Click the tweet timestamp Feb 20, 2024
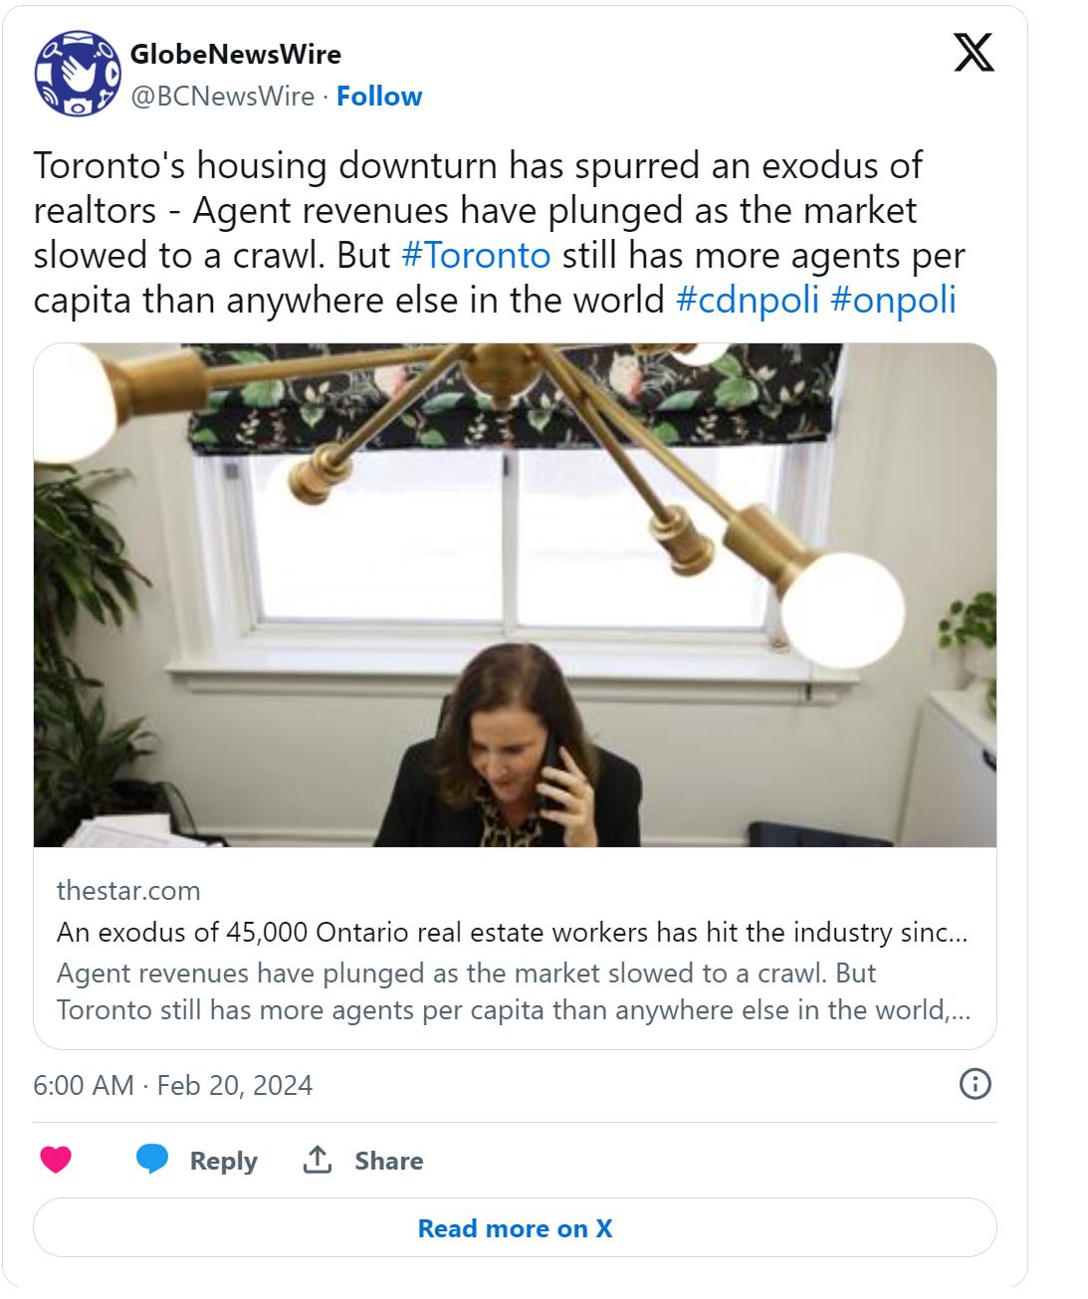 click(x=173, y=1084)
